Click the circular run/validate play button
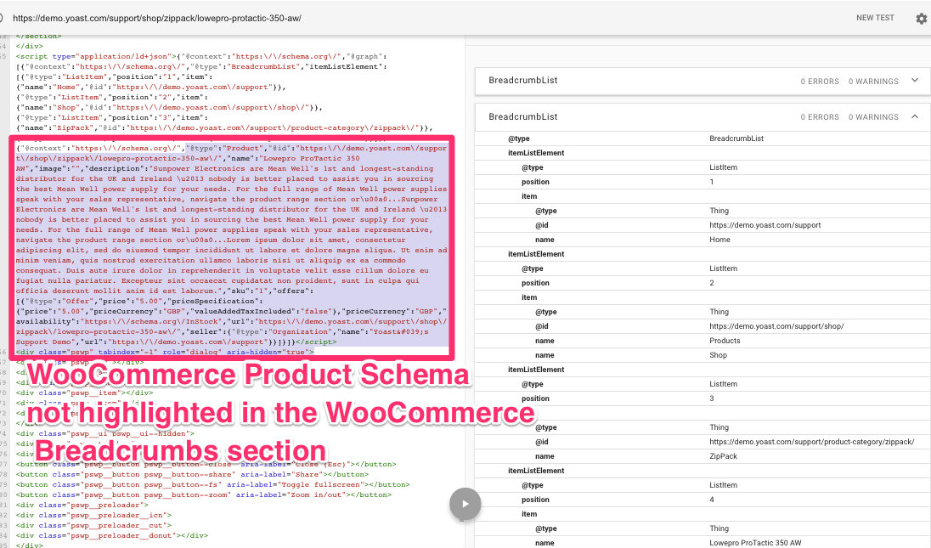This screenshot has height=548, width=931. (465, 503)
